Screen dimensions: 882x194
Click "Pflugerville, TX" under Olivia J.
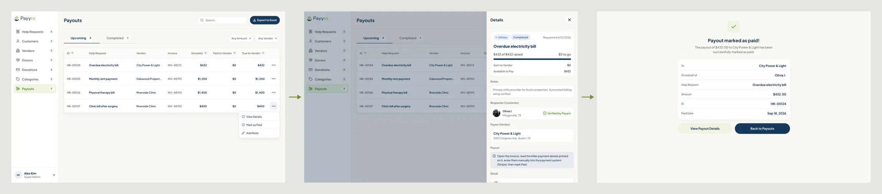click(x=512, y=115)
